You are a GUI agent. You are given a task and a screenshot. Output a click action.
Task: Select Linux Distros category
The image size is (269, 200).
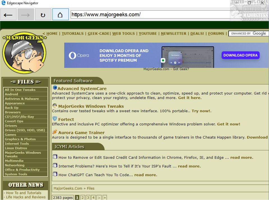click(26, 148)
